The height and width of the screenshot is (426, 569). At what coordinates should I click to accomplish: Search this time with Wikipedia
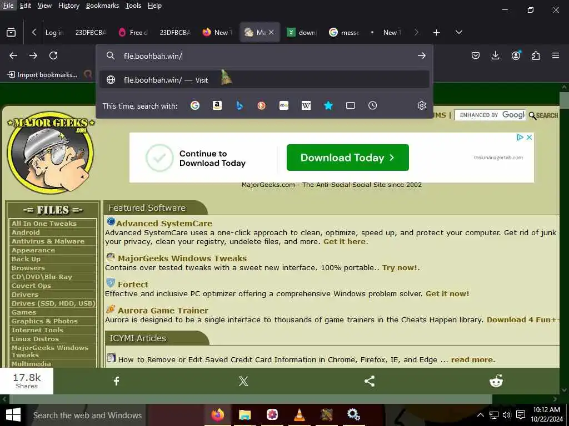[x=306, y=105]
